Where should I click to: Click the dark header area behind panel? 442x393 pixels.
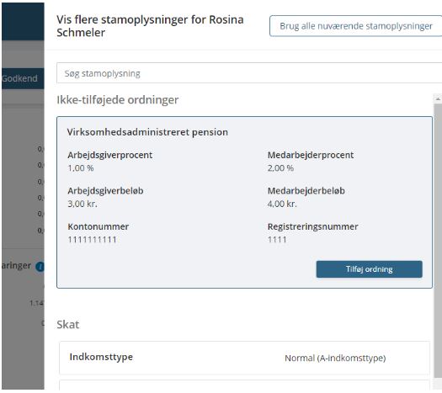tap(23, 22)
